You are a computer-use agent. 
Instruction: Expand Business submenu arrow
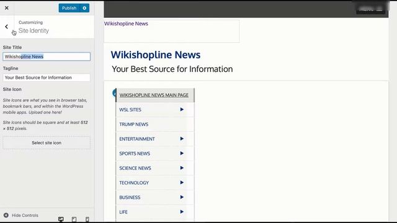[x=182, y=197]
